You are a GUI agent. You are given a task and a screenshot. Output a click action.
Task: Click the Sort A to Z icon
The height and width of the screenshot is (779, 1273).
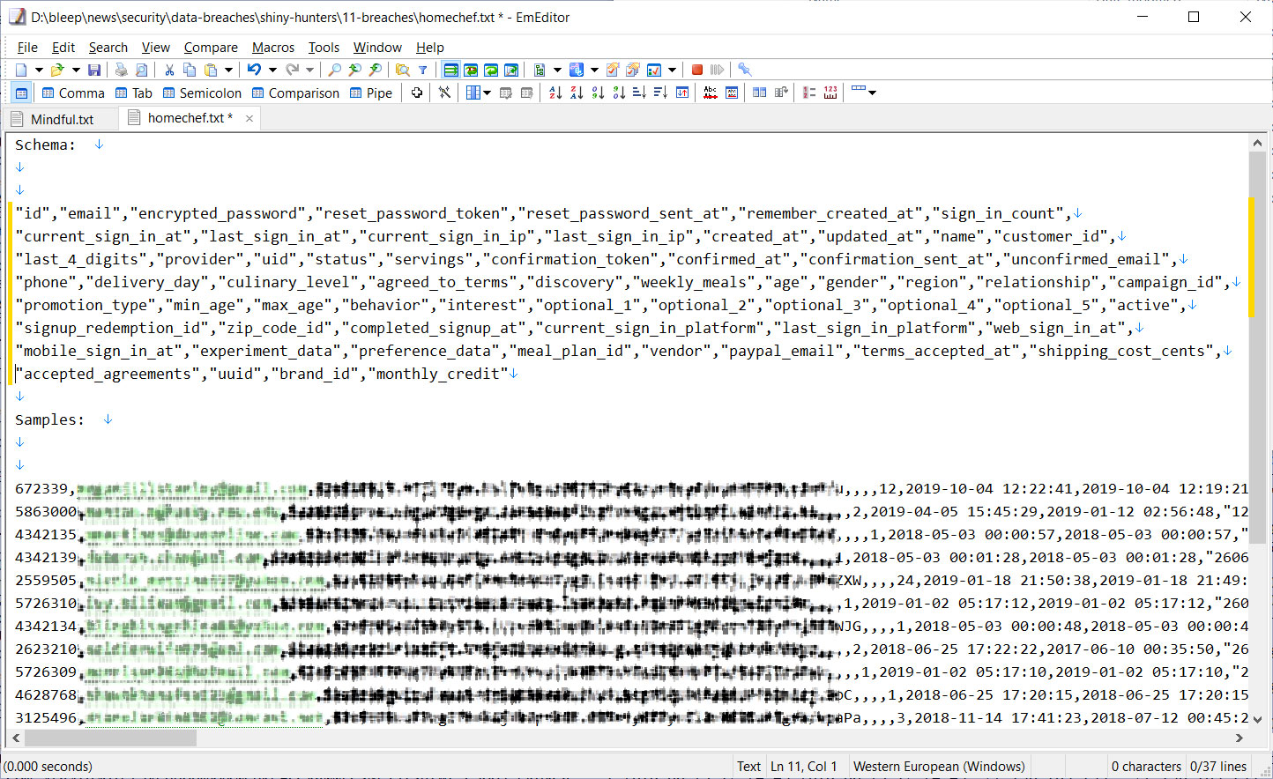(x=555, y=93)
